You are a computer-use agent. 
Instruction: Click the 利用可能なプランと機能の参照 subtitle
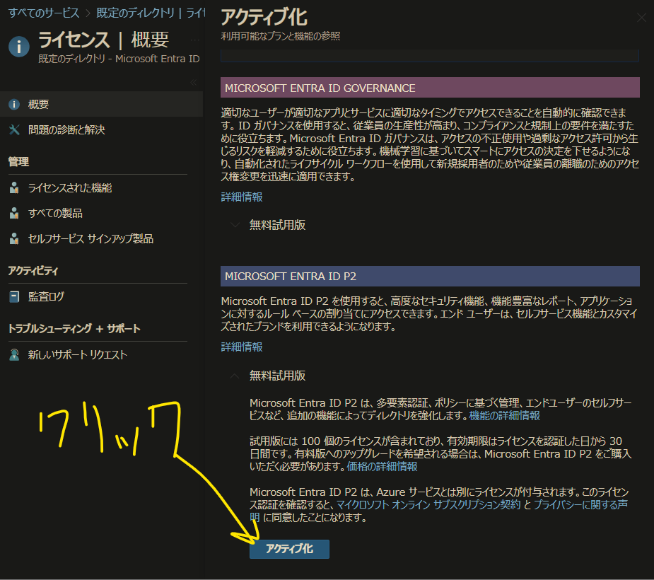(280, 36)
